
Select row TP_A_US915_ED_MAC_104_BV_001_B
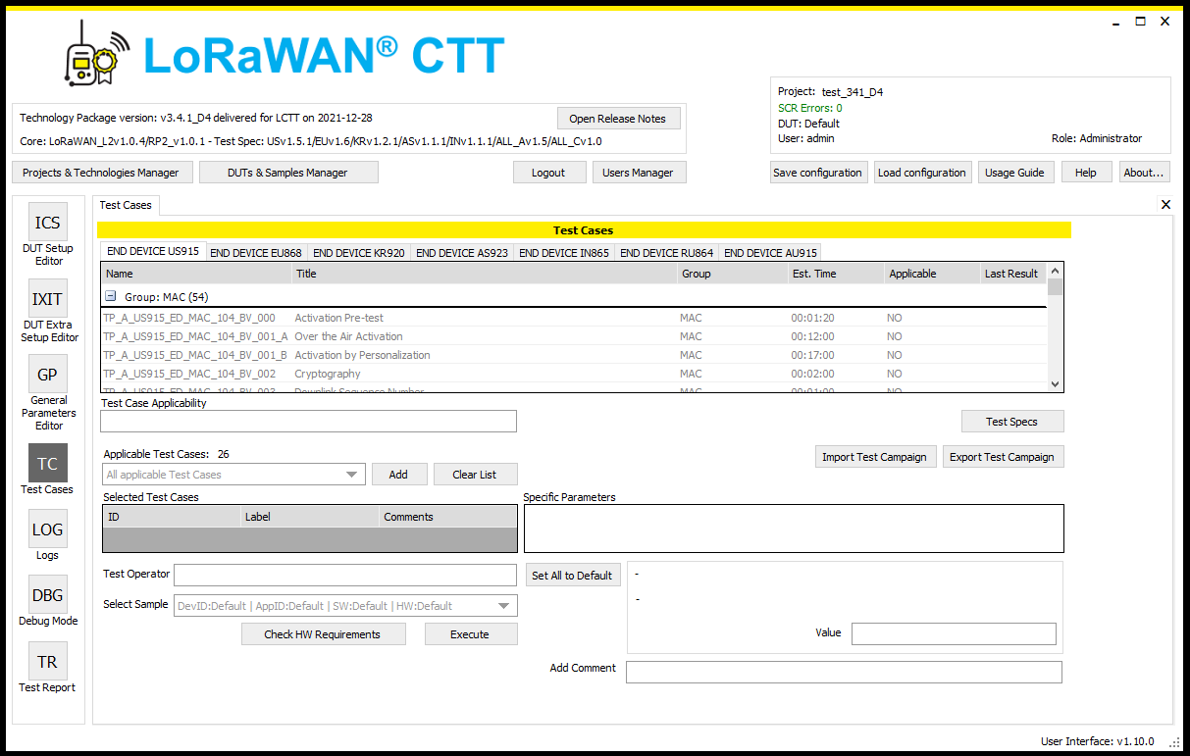574,355
